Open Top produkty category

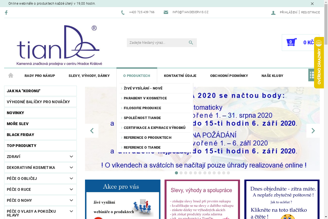click(x=40, y=146)
